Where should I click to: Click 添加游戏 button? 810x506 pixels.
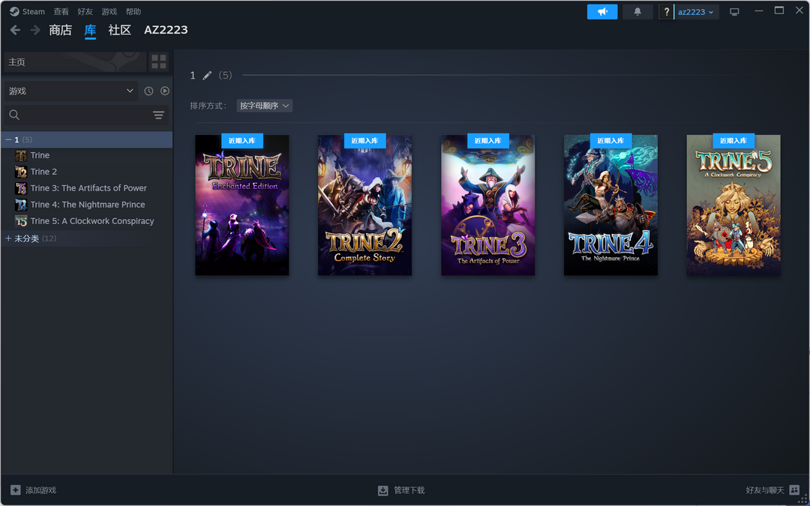[x=34, y=490]
